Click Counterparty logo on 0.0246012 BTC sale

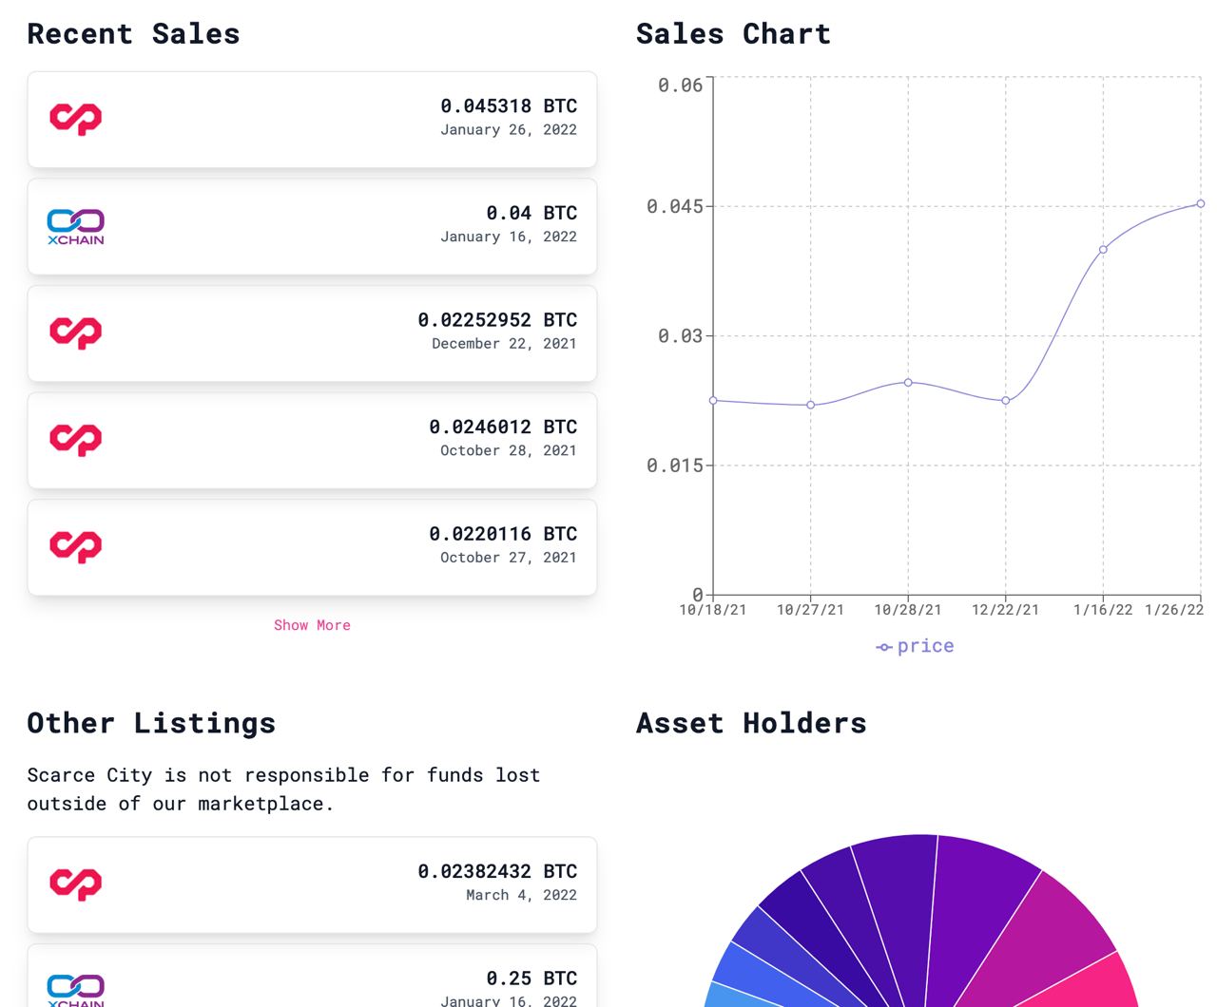coord(75,440)
